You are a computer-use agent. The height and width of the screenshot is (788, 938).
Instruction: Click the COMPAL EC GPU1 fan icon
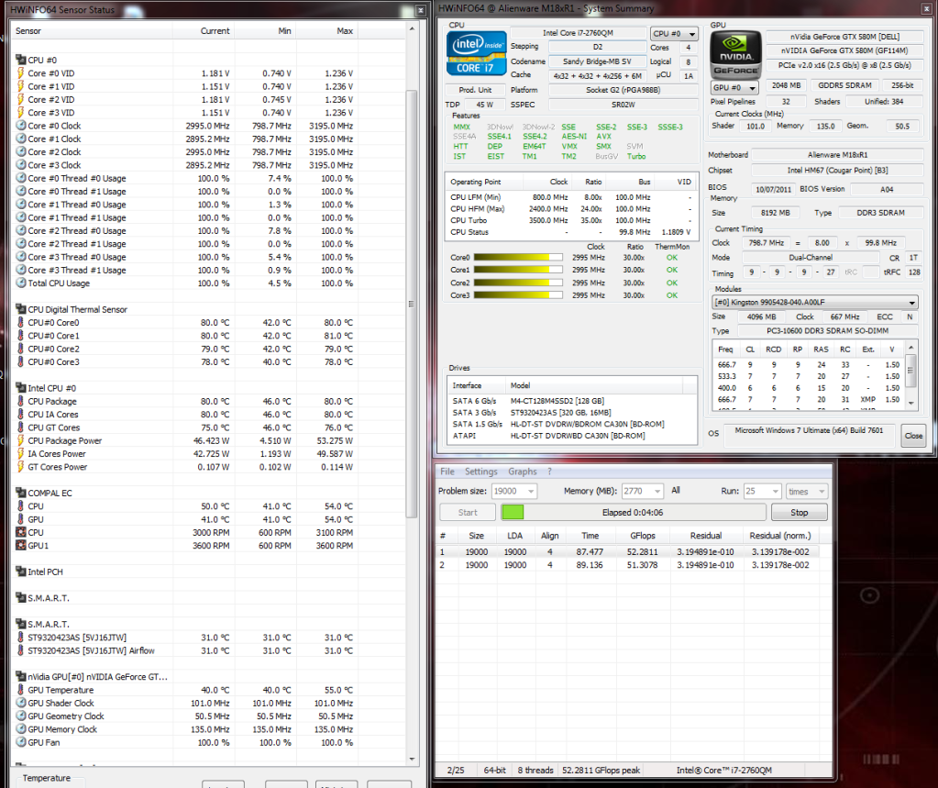point(21,546)
